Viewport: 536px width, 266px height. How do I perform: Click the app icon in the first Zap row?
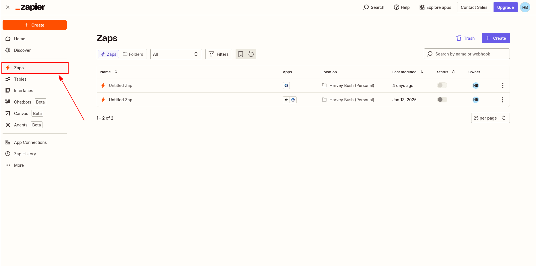[x=286, y=86]
